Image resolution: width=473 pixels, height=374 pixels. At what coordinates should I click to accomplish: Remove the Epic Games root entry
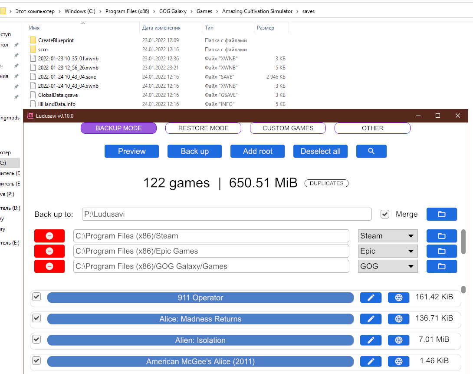click(49, 251)
